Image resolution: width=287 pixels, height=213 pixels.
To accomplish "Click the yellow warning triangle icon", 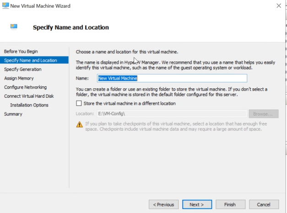I will 80,124.
